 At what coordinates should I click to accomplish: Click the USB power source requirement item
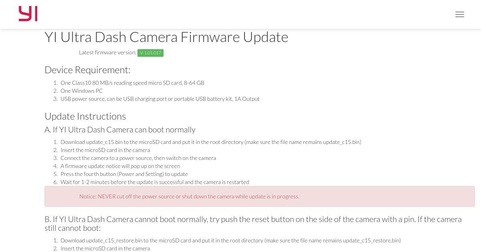(160, 99)
